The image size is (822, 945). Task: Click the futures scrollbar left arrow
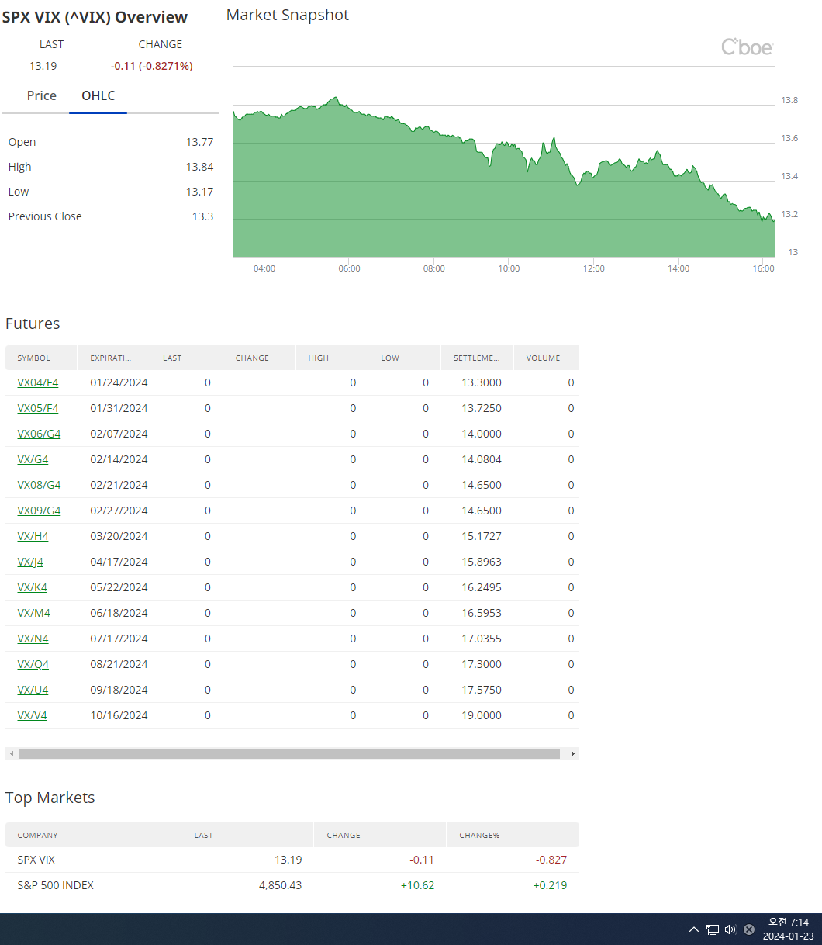tap(10, 753)
